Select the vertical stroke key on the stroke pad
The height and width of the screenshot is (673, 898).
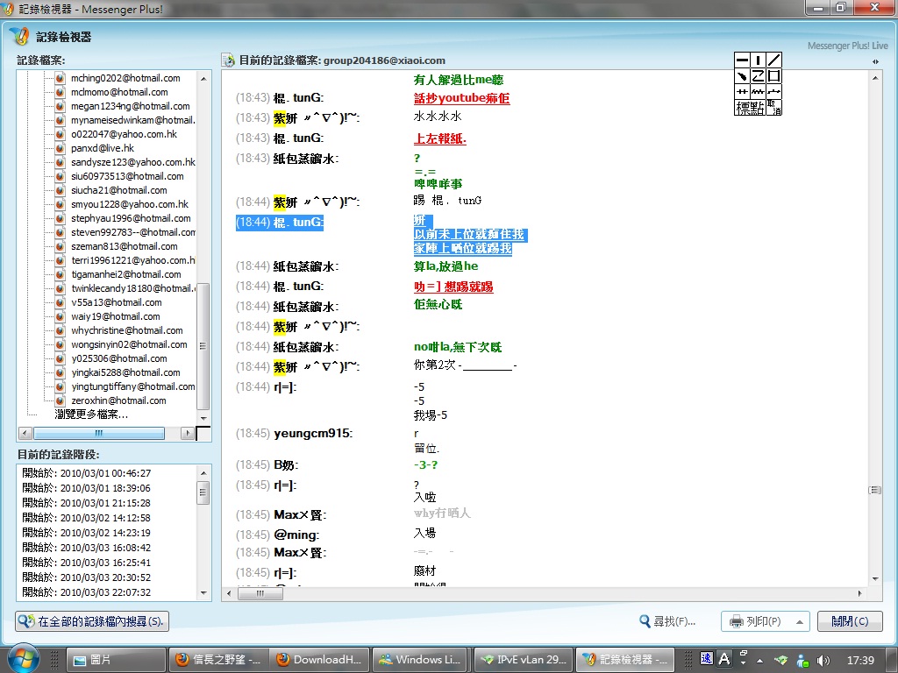[x=758, y=60]
